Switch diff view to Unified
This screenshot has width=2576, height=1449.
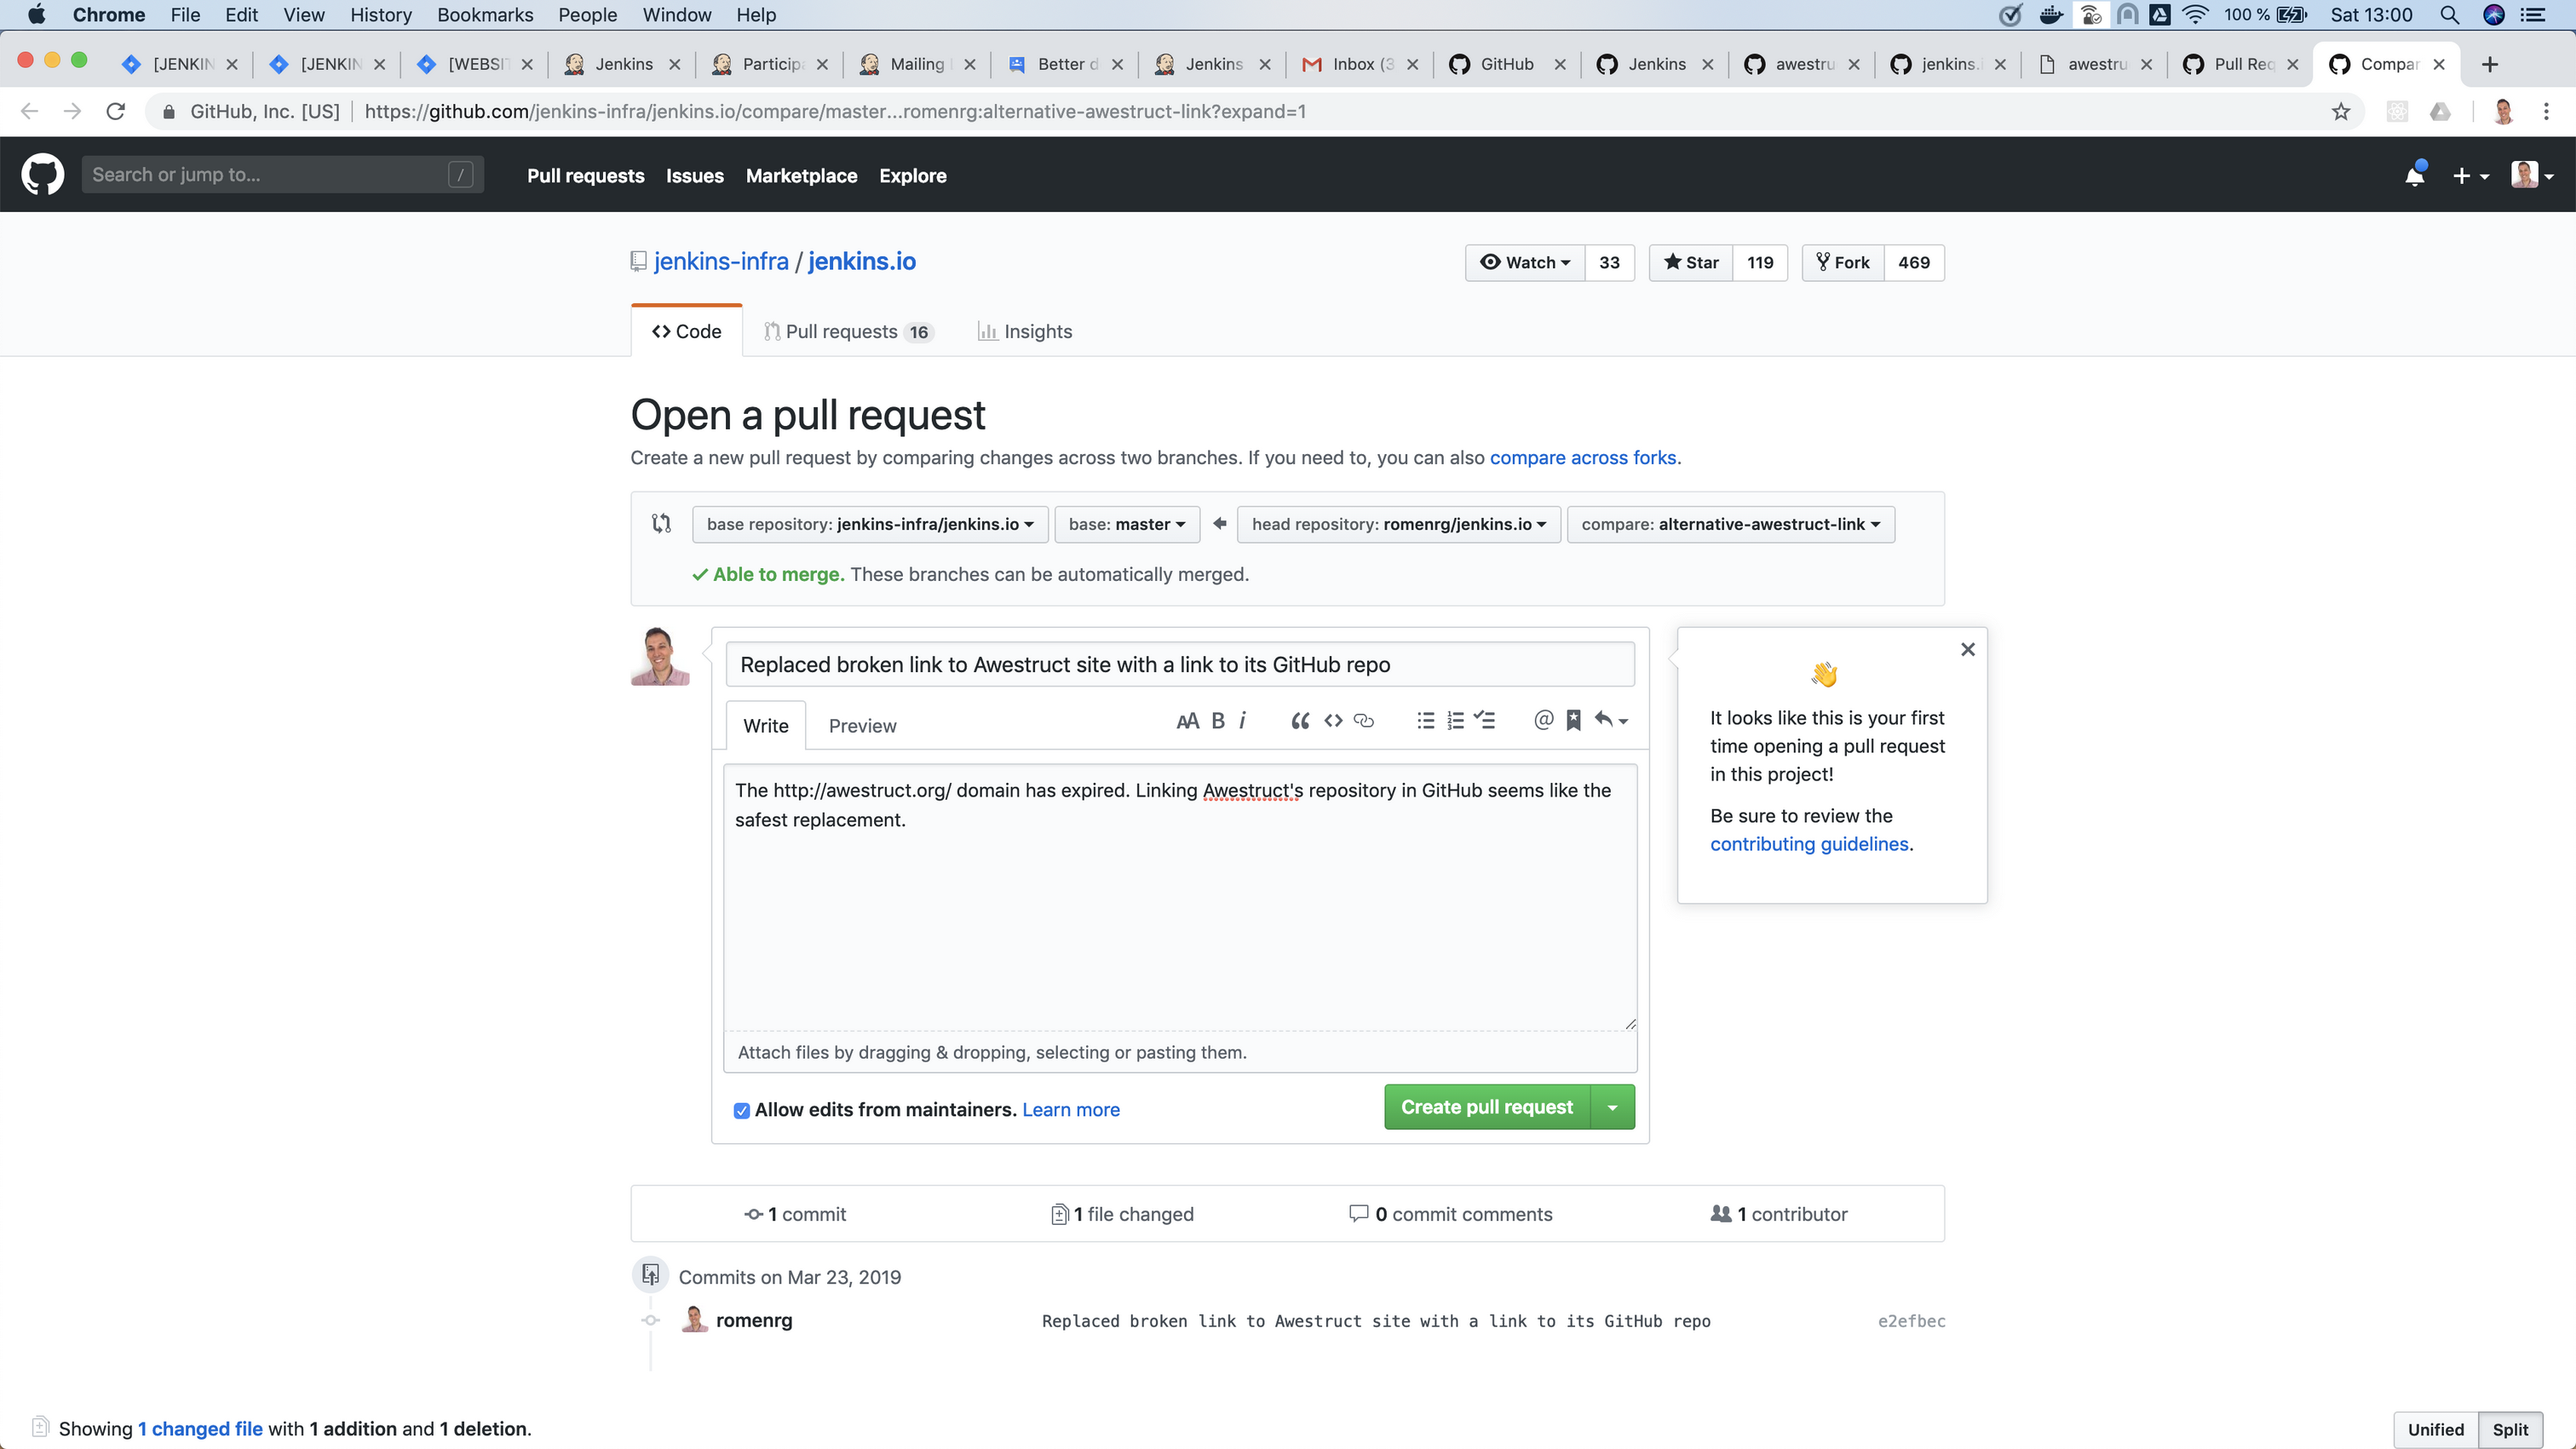coord(2435,1429)
